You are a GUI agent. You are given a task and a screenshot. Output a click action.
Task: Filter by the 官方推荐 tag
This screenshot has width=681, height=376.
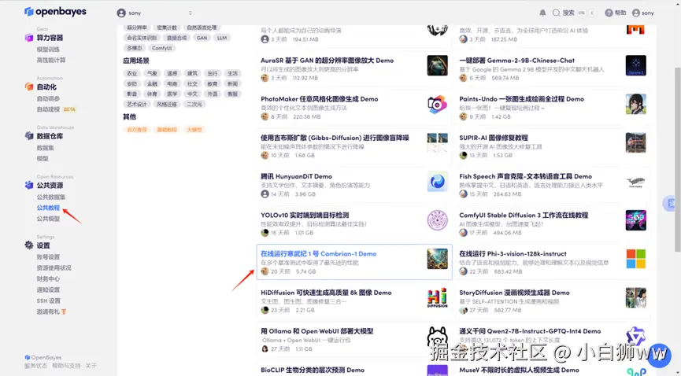click(137, 130)
